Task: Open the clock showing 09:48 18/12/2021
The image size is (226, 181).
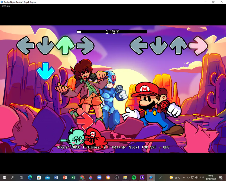Action: click(211, 177)
